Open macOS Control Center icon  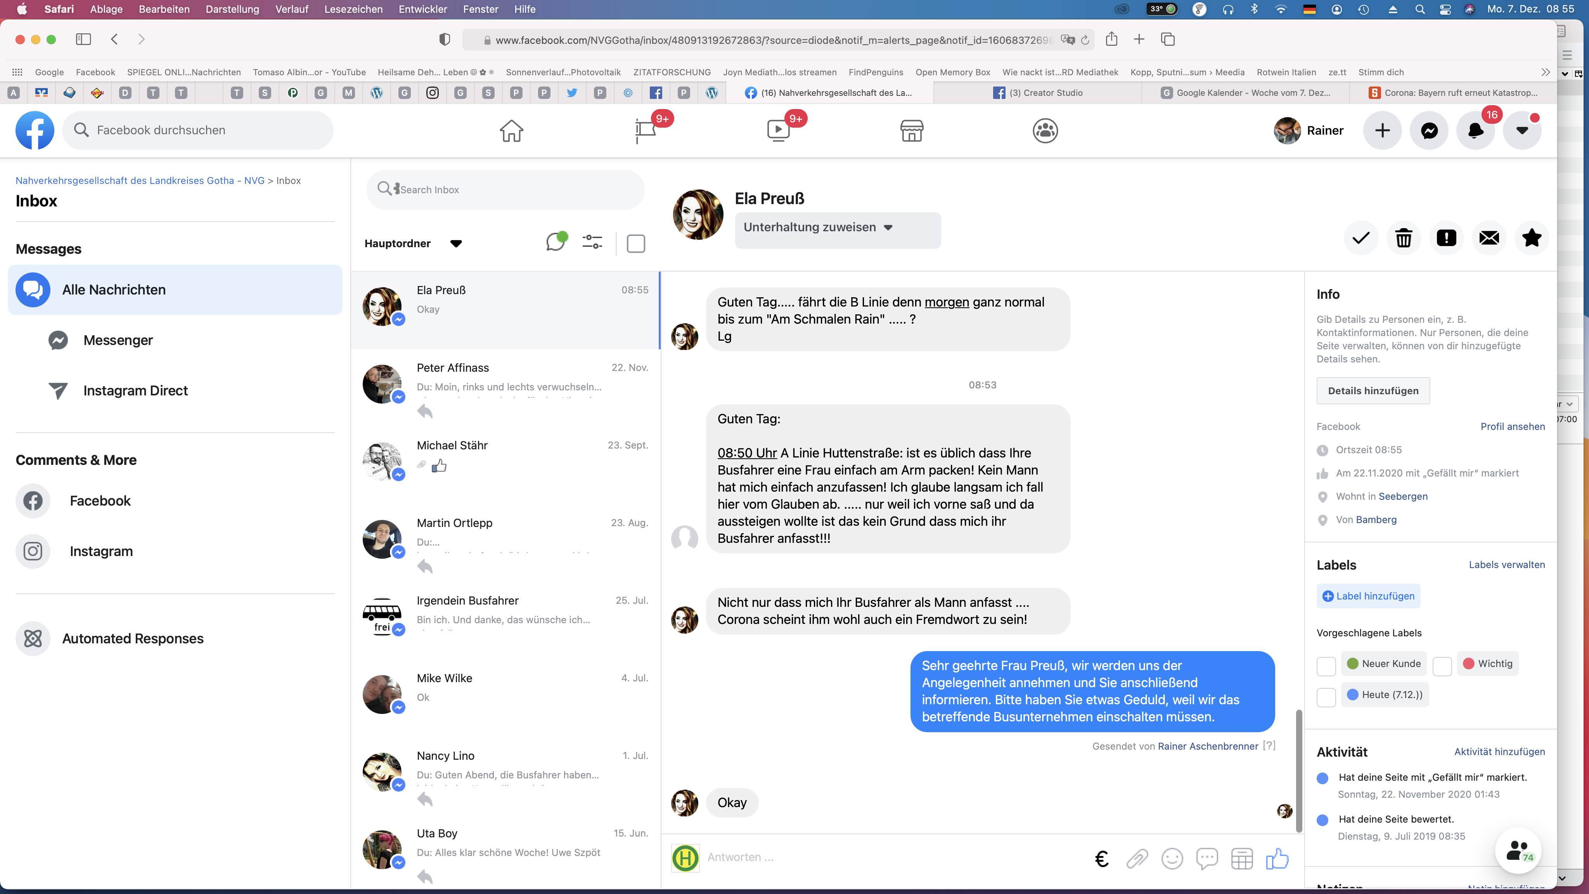tap(1445, 9)
